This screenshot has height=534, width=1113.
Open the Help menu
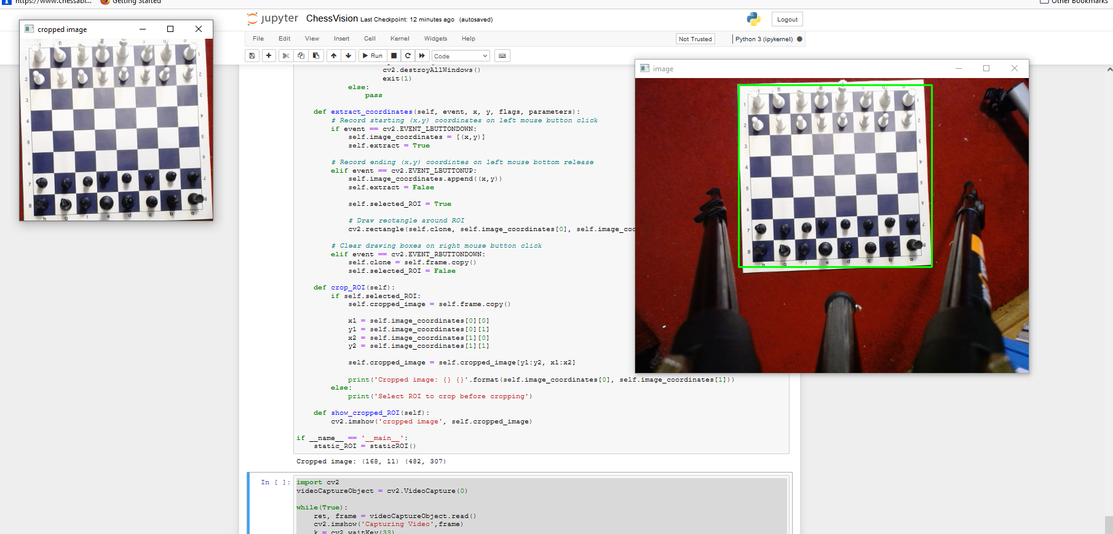tap(469, 39)
